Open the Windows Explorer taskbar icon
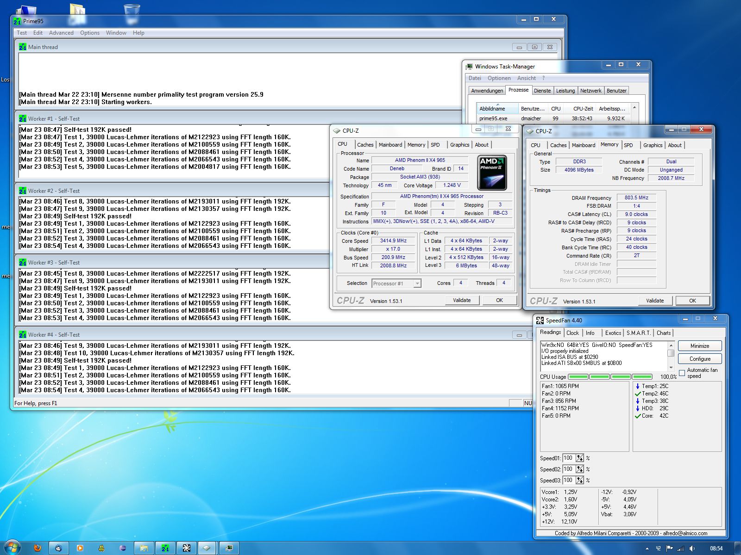 click(144, 548)
